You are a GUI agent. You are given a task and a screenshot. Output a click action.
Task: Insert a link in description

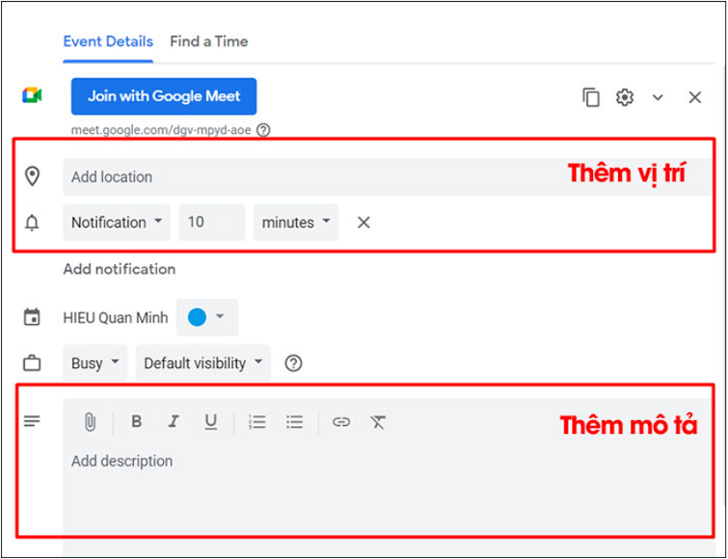(x=341, y=422)
